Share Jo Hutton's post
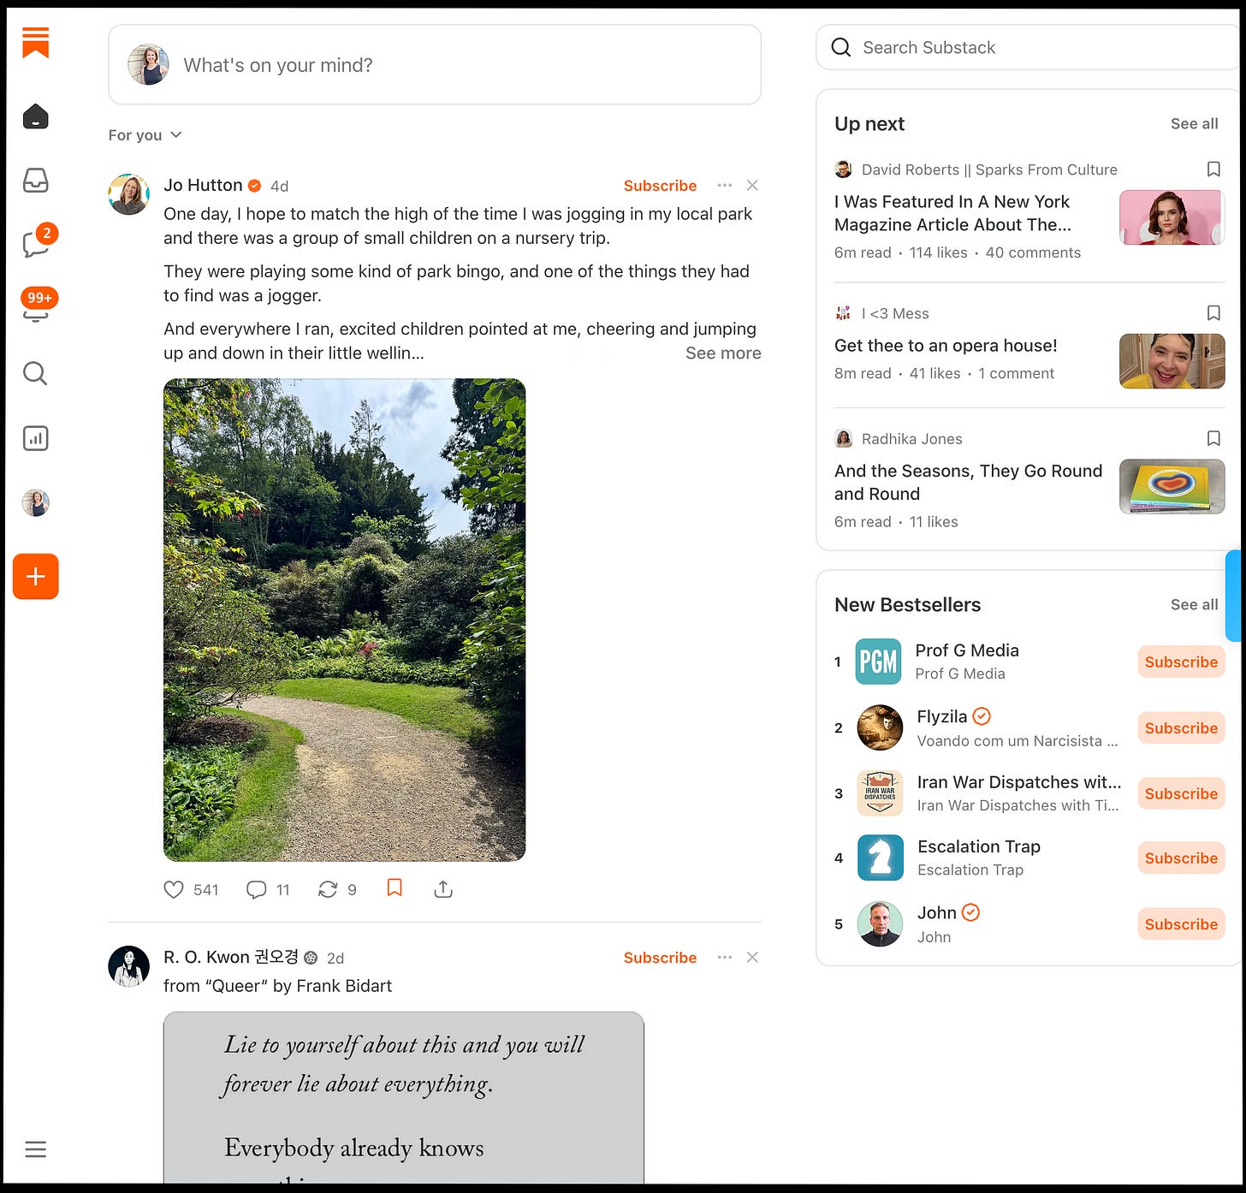 [x=443, y=889]
